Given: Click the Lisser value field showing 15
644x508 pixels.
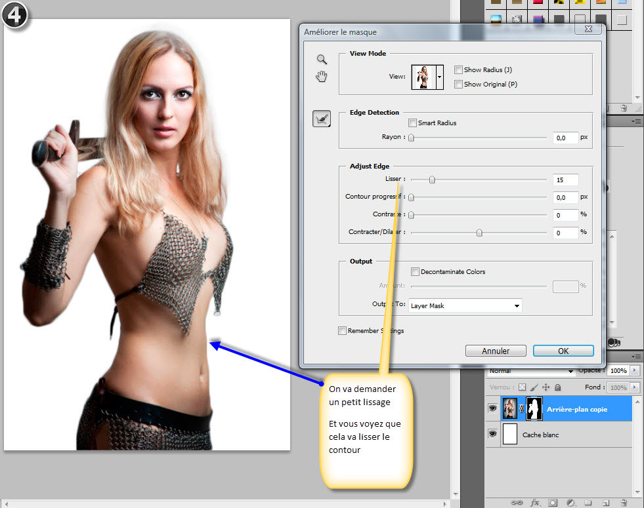Looking at the screenshot, I should (566, 180).
